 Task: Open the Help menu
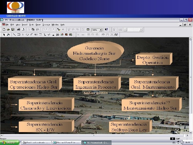(63, 25)
